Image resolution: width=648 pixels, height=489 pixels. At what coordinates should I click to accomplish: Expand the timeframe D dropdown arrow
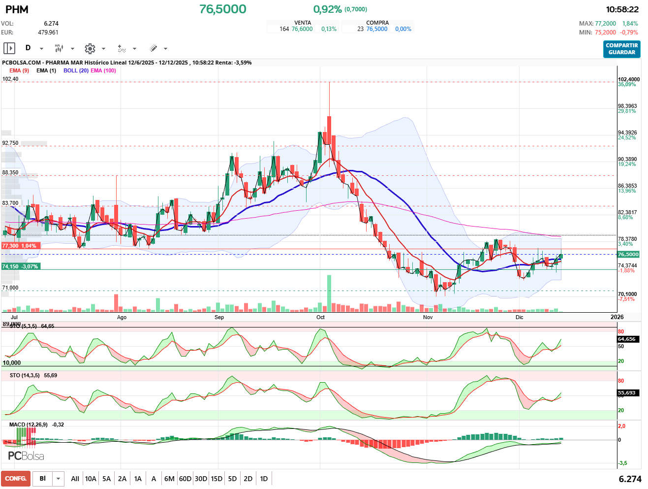(x=41, y=49)
